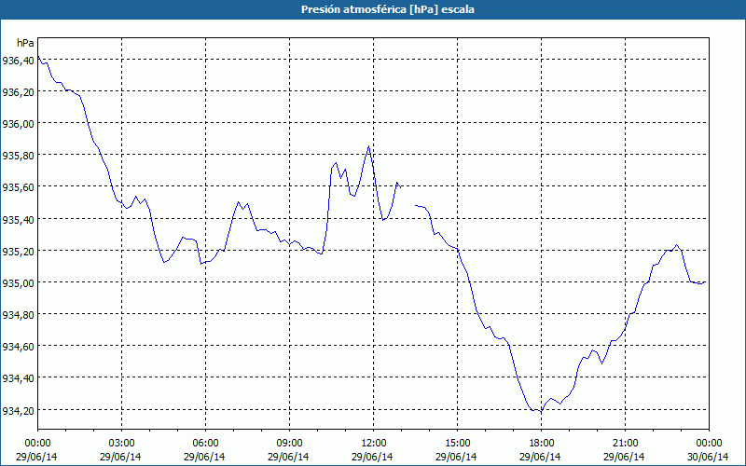The width and height of the screenshot is (746, 466).
Task: Click the 06:00 time axis label
Action: [205, 444]
